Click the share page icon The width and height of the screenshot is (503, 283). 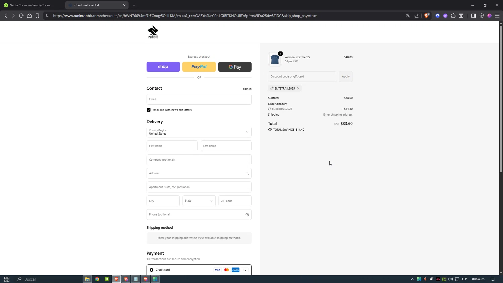(x=416, y=16)
